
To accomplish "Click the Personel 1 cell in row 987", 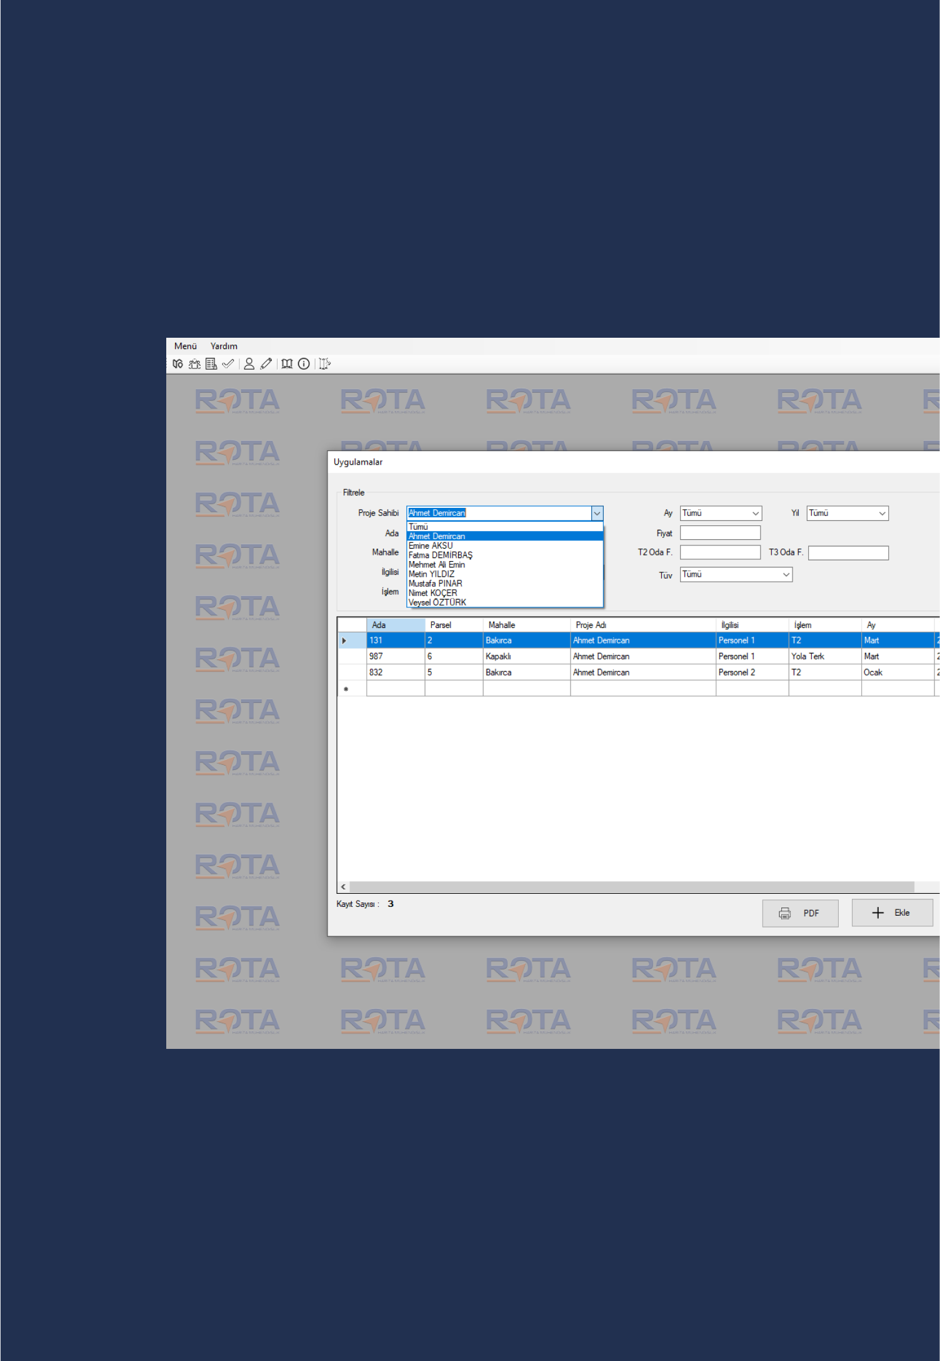I will click(x=752, y=656).
